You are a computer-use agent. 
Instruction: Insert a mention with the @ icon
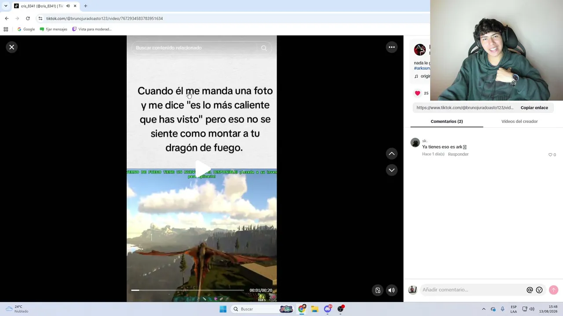coord(530,290)
